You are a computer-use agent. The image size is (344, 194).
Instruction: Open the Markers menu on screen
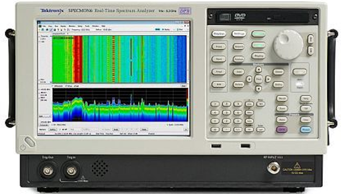point(72,26)
